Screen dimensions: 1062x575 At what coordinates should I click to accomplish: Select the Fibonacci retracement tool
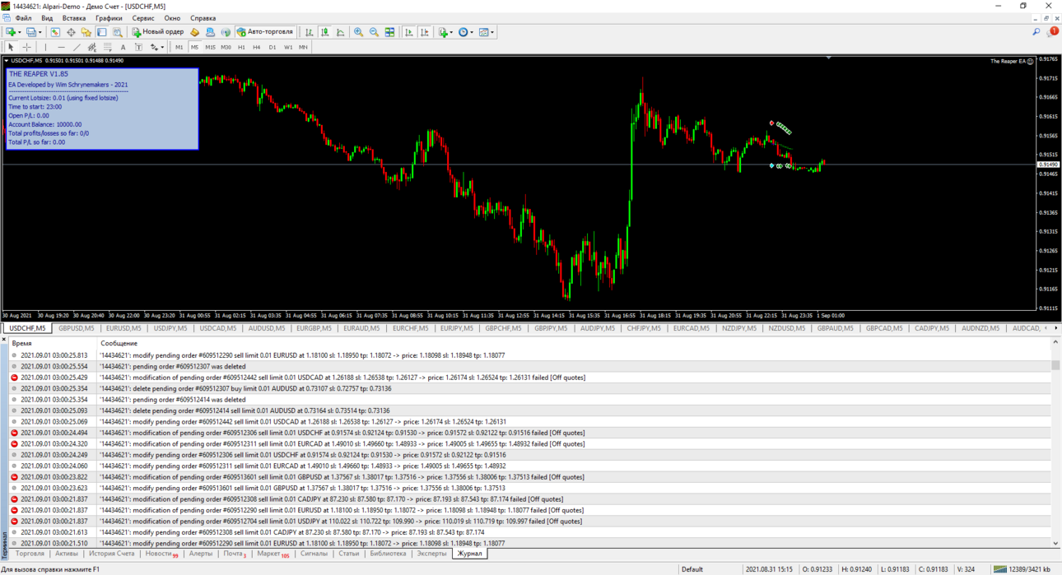[x=108, y=47]
